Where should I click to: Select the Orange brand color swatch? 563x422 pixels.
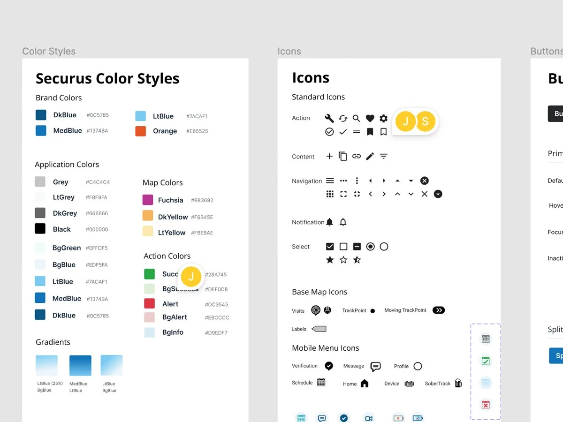click(140, 131)
